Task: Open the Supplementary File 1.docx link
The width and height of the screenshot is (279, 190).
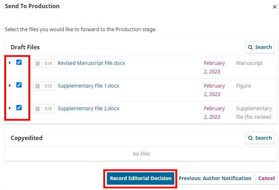Action: click(88, 86)
